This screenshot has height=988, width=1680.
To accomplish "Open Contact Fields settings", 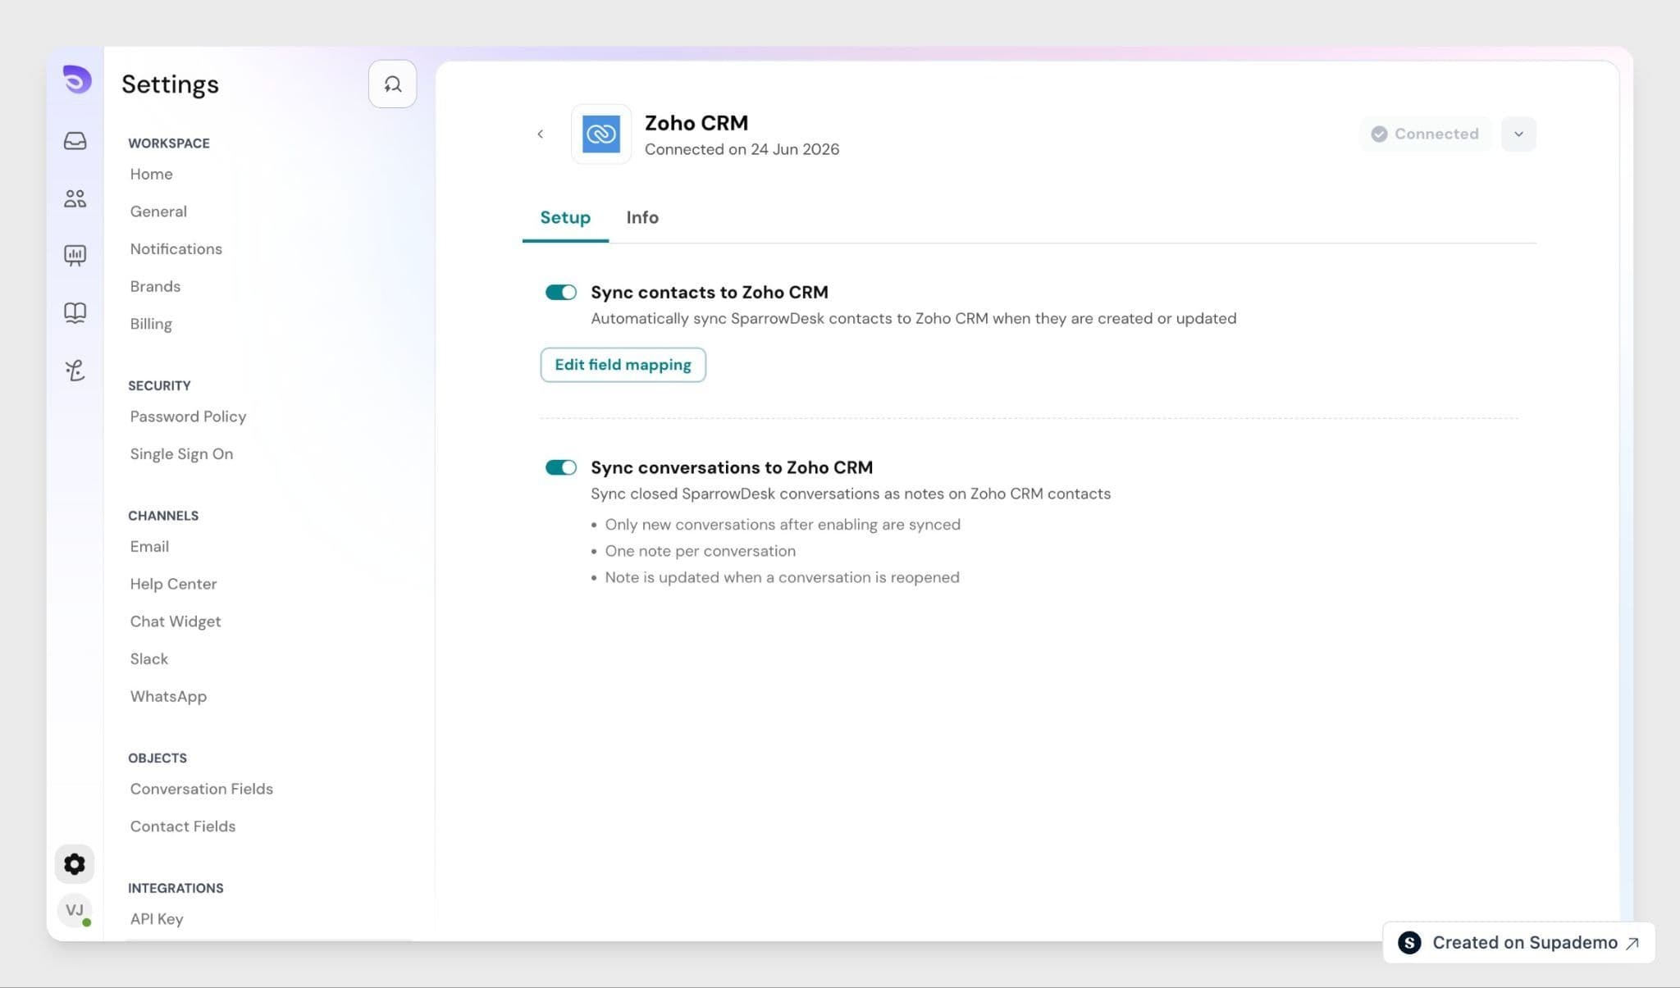I will (x=183, y=826).
